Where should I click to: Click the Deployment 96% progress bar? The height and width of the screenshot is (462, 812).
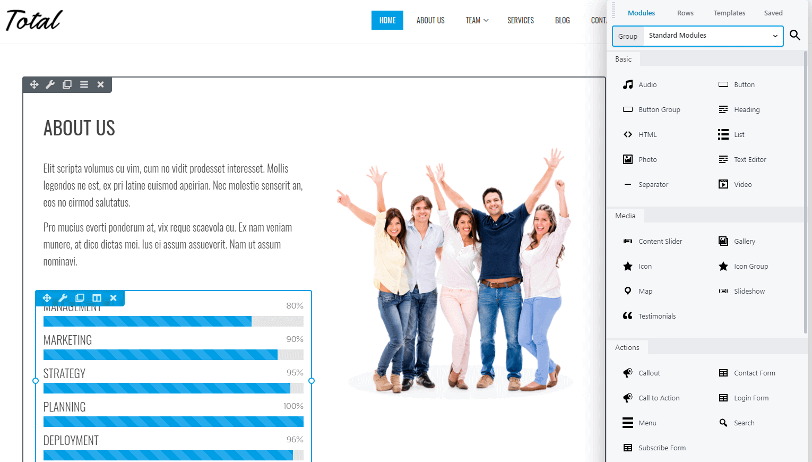coord(174,455)
